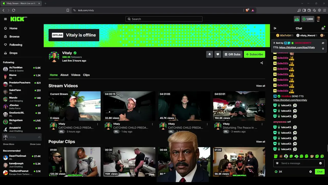This screenshot has width=328, height=185.
Task: Click Brave Rewards triangle icon
Action: pyautogui.click(x=253, y=10)
